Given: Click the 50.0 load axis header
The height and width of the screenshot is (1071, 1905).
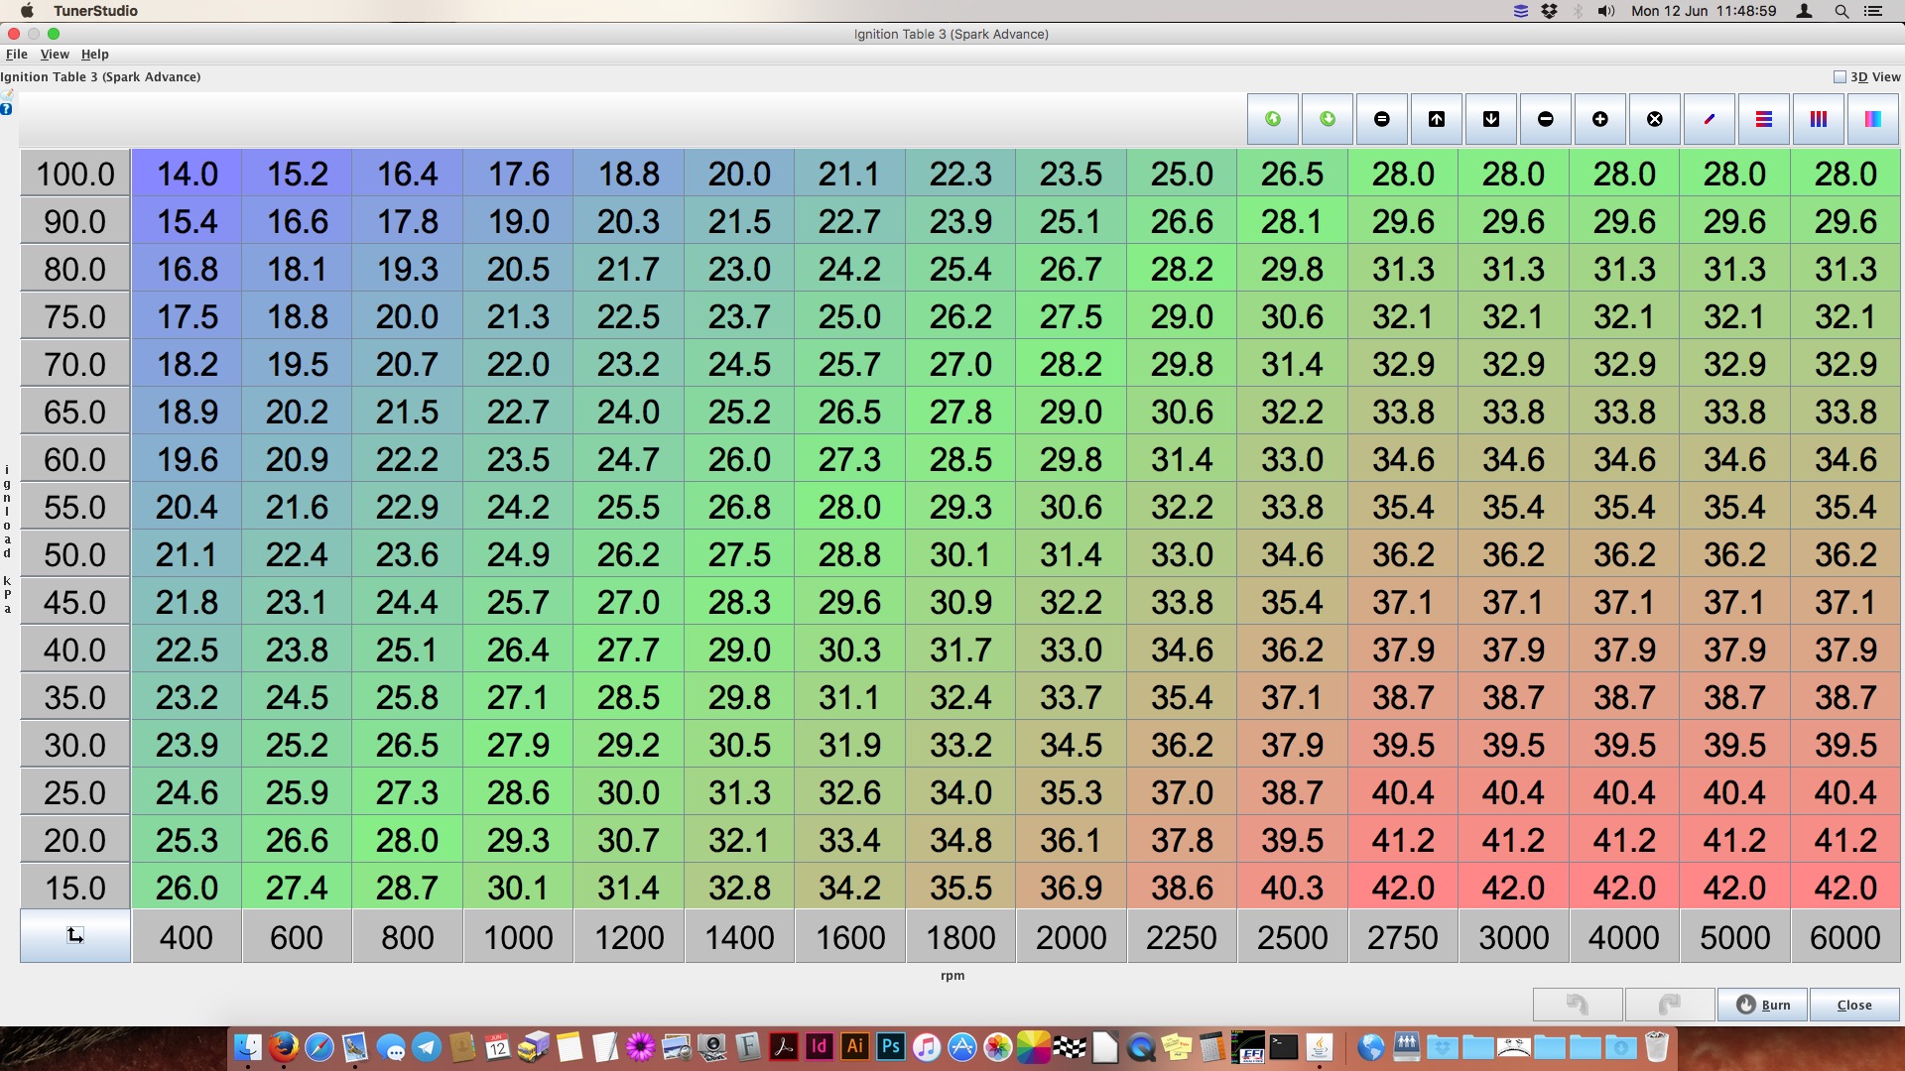Looking at the screenshot, I should (x=75, y=554).
